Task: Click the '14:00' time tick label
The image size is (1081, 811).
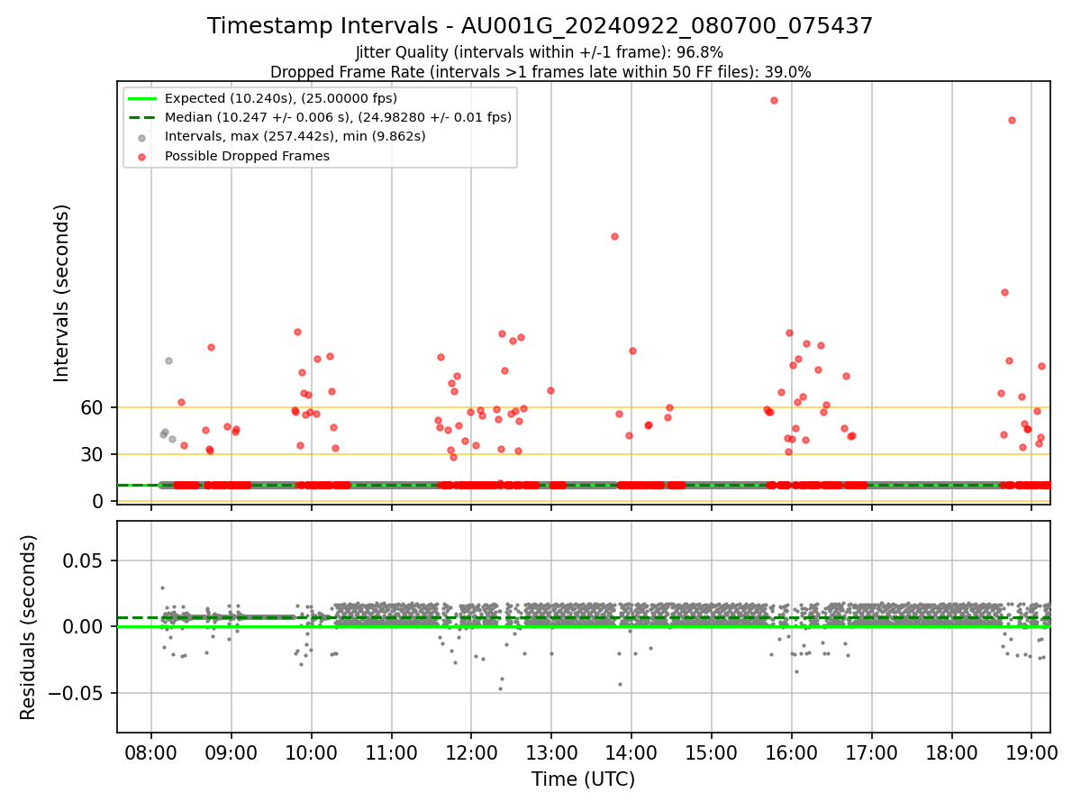Action: (631, 753)
